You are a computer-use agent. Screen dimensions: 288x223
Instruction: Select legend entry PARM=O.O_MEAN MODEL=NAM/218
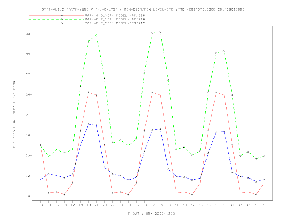click(x=115, y=15)
